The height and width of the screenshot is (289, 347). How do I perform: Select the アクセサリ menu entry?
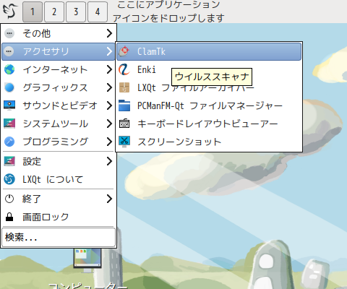59,51
